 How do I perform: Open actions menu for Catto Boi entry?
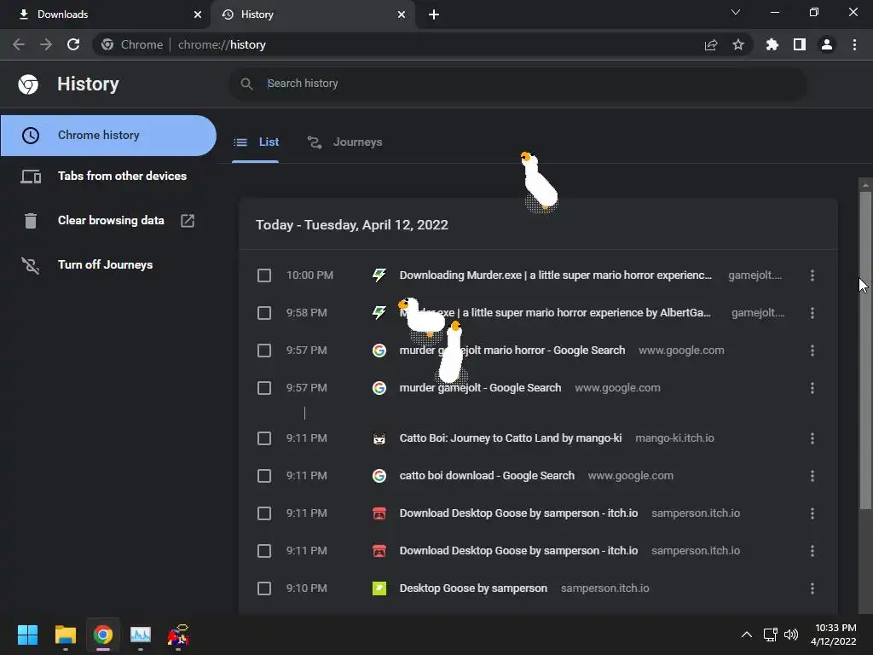click(x=812, y=438)
